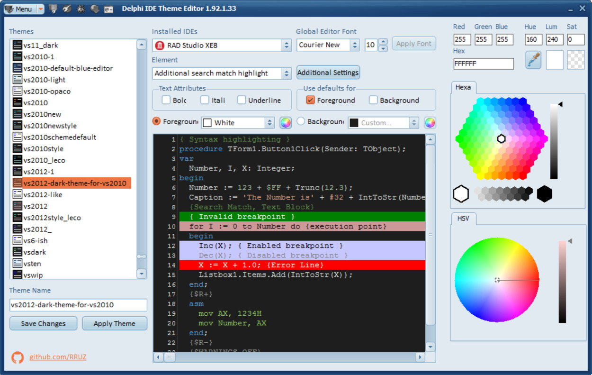Click theme list scroll up arrow

tap(142, 45)
